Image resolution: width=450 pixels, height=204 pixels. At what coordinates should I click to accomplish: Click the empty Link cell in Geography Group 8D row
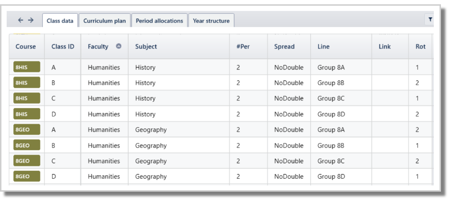point(390,176)
